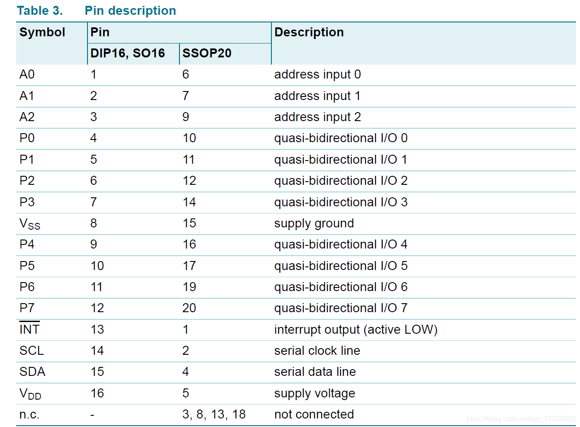The image size is (580, 427).
Task: Select 'interrupt output (active LOW)' description
Action: pyautogui.click(x=356, y=330)
